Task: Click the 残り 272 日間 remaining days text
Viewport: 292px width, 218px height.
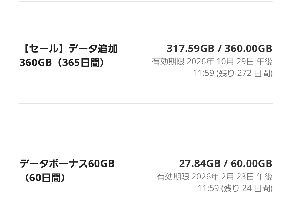Action: tap(245, 73)
